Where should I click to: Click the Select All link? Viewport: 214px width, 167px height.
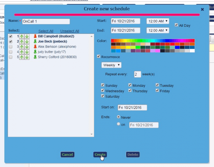coord(46,31)
